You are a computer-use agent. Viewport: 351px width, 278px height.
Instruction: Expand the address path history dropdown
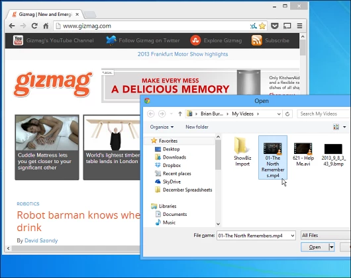[x=279, y=114]
